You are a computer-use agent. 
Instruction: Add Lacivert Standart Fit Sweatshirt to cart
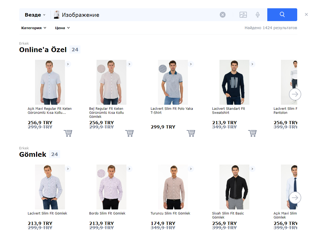[x=252, y=133]
